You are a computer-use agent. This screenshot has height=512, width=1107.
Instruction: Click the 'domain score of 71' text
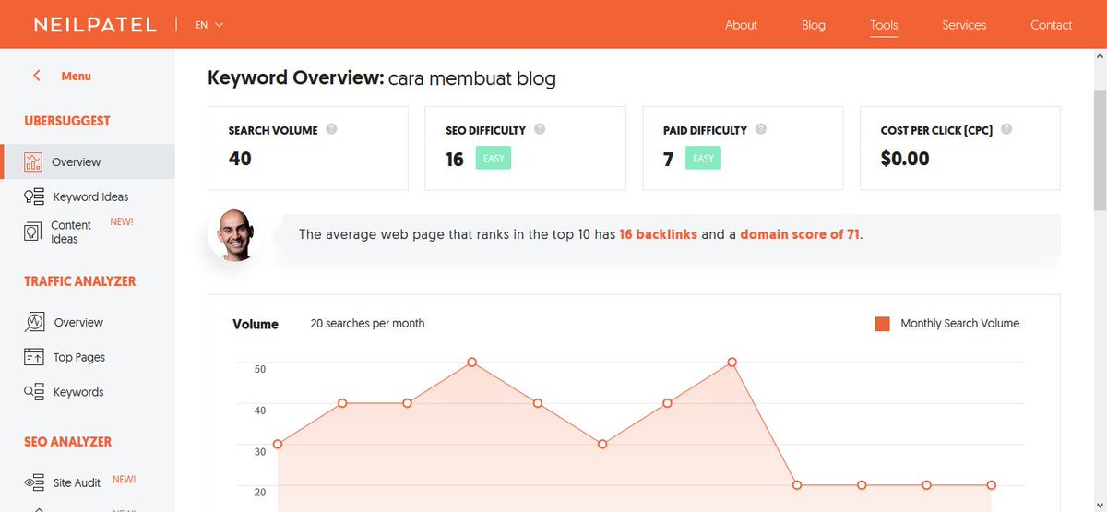pyautogui.click(x=800, y=234)
